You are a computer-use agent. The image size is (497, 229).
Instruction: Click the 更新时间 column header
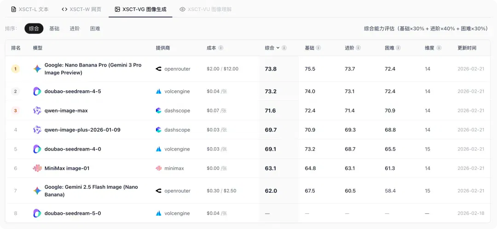coord(467,48)
